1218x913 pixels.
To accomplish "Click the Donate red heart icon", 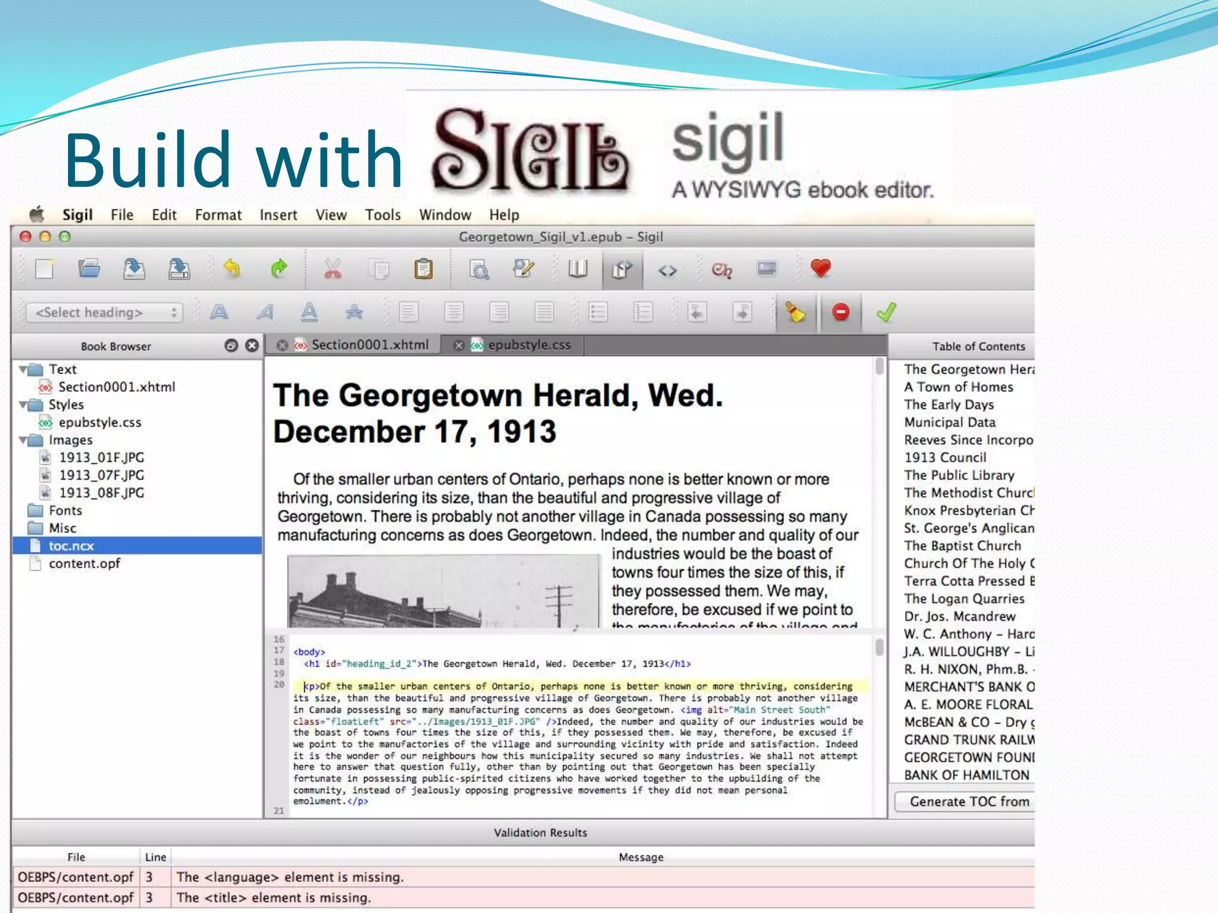I will (x=821, y=269).
